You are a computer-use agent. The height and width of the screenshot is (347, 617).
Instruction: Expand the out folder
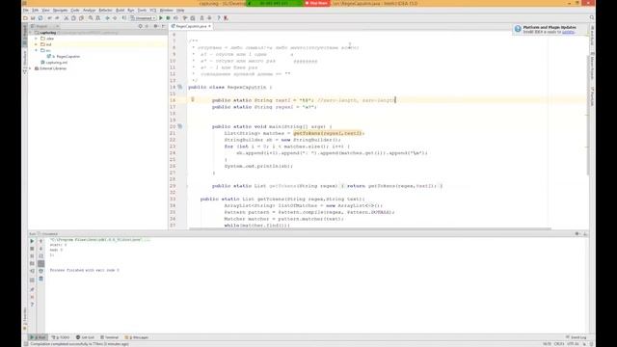tap(37, 44)
